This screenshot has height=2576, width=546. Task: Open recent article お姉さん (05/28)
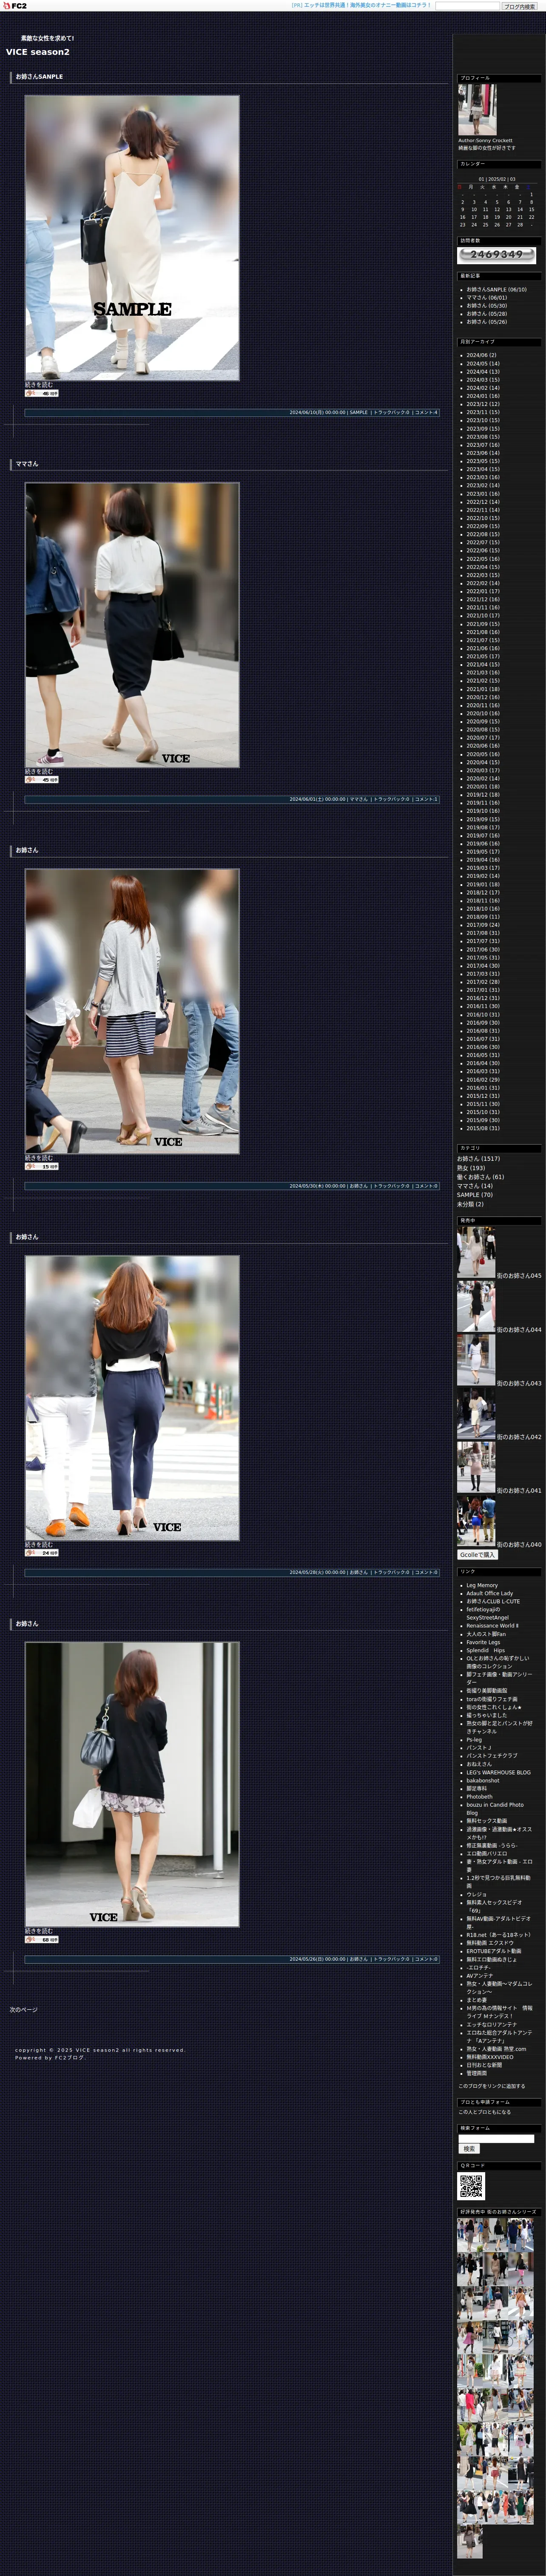click(x=487, y=314)
